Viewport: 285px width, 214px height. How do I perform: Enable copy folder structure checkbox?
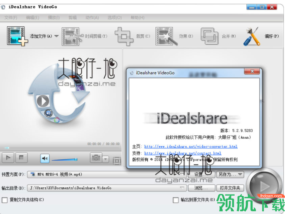pyautogui.click(x=5, y=200)
